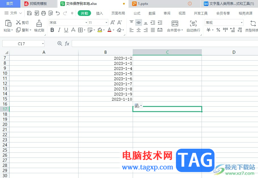Decrease font size with A- icon
258x178 pixels.
coord(120,22)
